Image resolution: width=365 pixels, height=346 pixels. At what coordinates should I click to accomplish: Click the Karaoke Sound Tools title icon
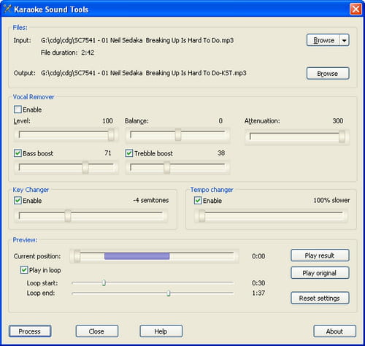point(7,9)
